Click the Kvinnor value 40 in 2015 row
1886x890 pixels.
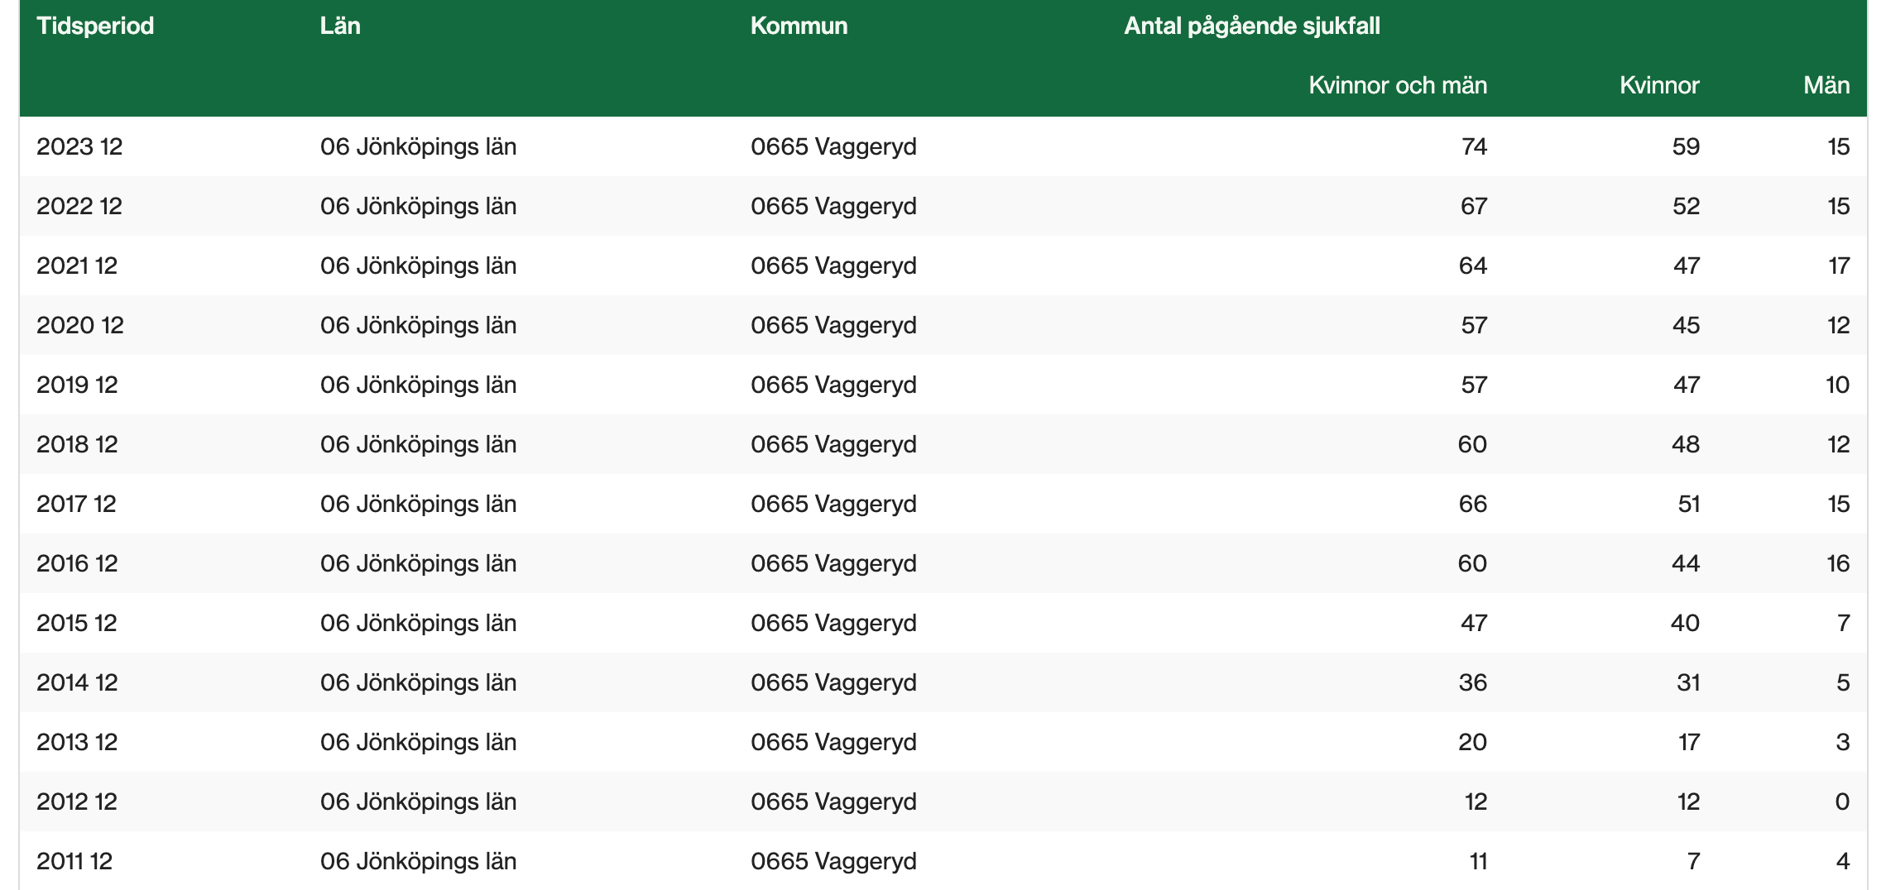(x=1684, y=623)
